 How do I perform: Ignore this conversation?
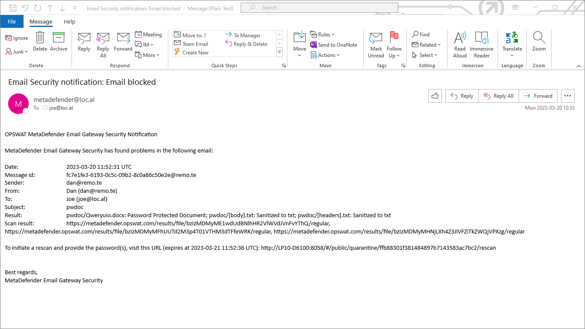(x=17, y=38)
